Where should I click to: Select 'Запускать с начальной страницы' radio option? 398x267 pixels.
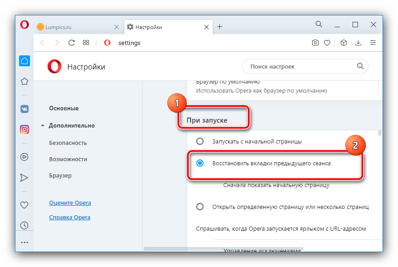(x=200, y=141)
